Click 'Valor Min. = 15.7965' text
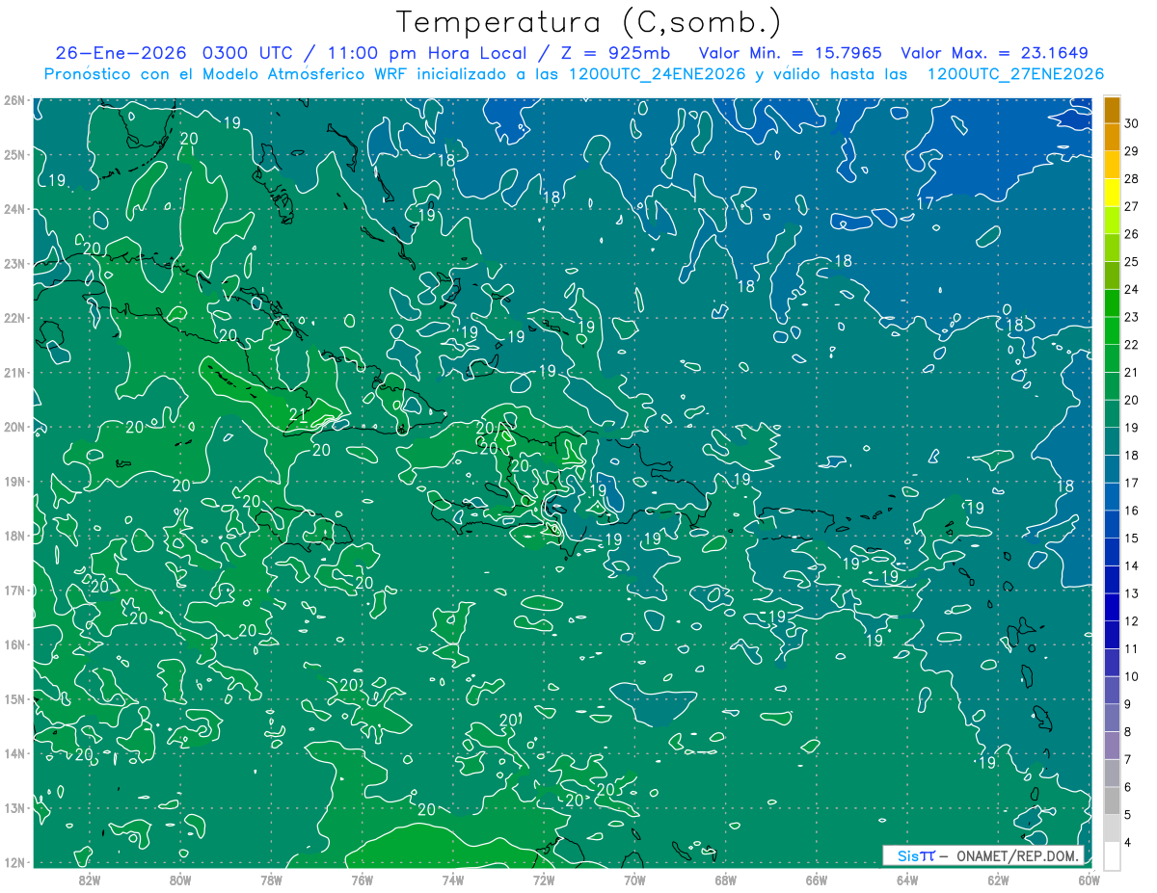 [790, 53]
